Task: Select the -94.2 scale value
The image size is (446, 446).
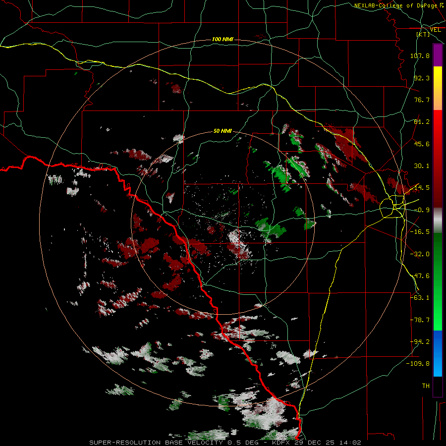Action: click(x=420, y=342)
